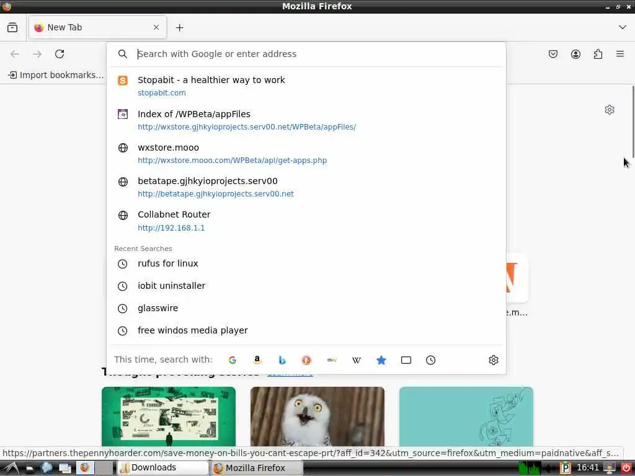The image size is (635, 476).
Task: Search in Bookmarks star icon
Action: [x=381, y=360]
